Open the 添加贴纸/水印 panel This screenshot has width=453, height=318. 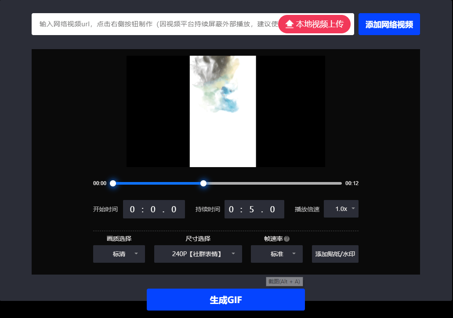[335, 254]
